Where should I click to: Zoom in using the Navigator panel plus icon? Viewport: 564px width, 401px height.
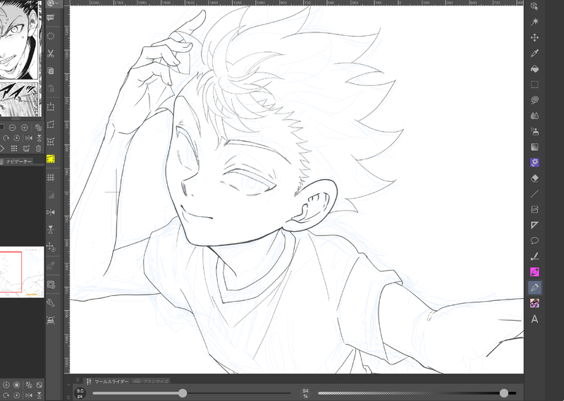(x=6, y=385)
